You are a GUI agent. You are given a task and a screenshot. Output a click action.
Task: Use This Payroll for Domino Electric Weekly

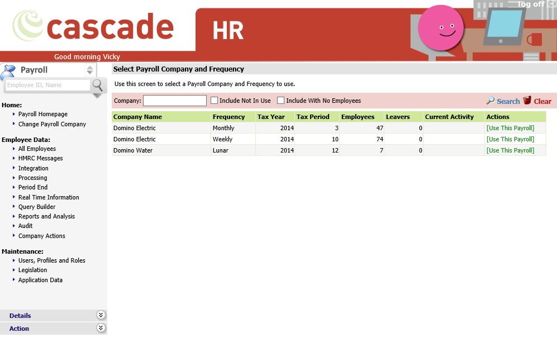coord(510,139)
